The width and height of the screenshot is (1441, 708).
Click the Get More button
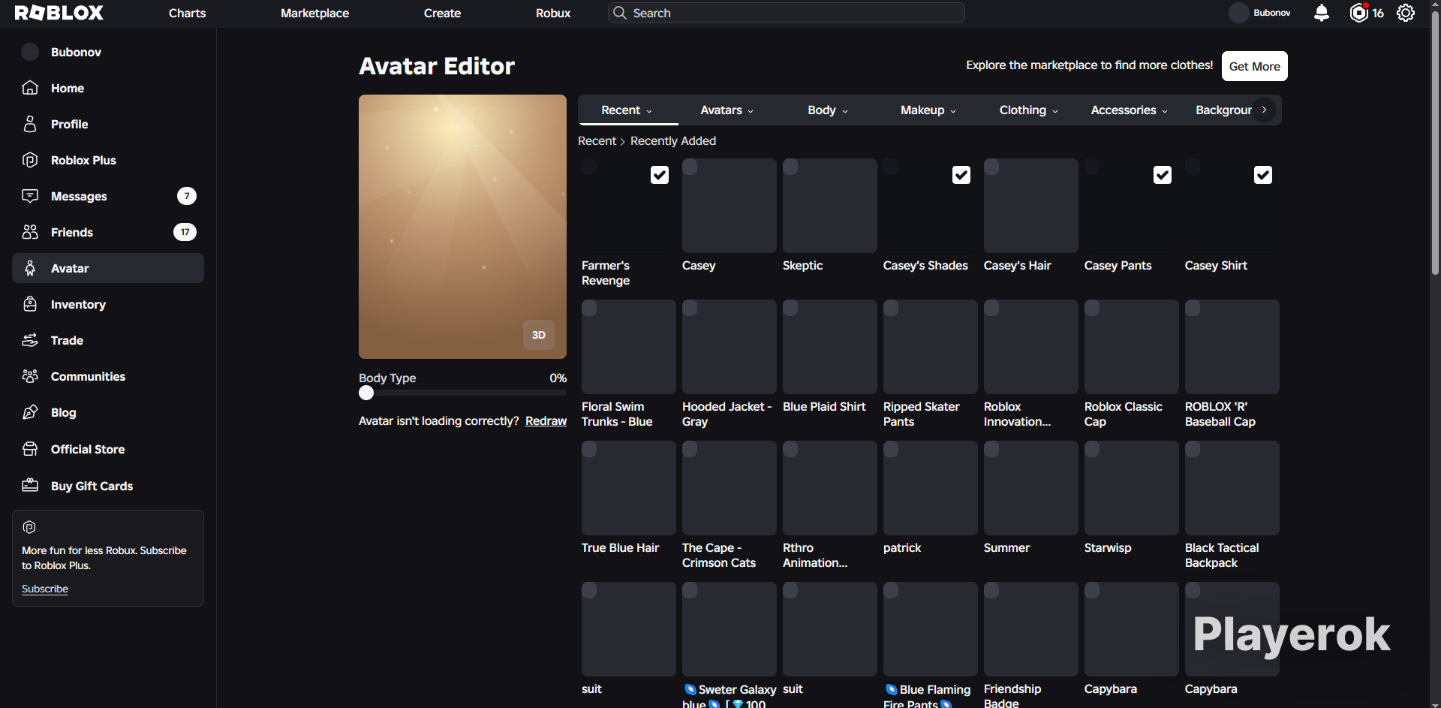(x=1255, y=66)
